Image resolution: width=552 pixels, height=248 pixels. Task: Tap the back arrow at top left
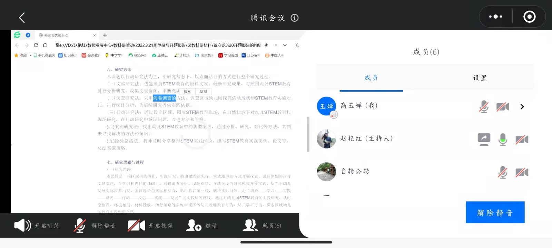pos(22,18)
